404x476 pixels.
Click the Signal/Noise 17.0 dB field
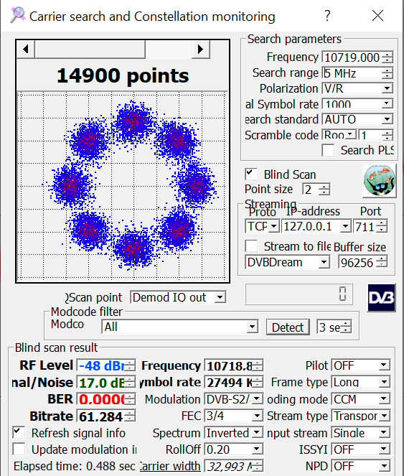coord(106,382)
